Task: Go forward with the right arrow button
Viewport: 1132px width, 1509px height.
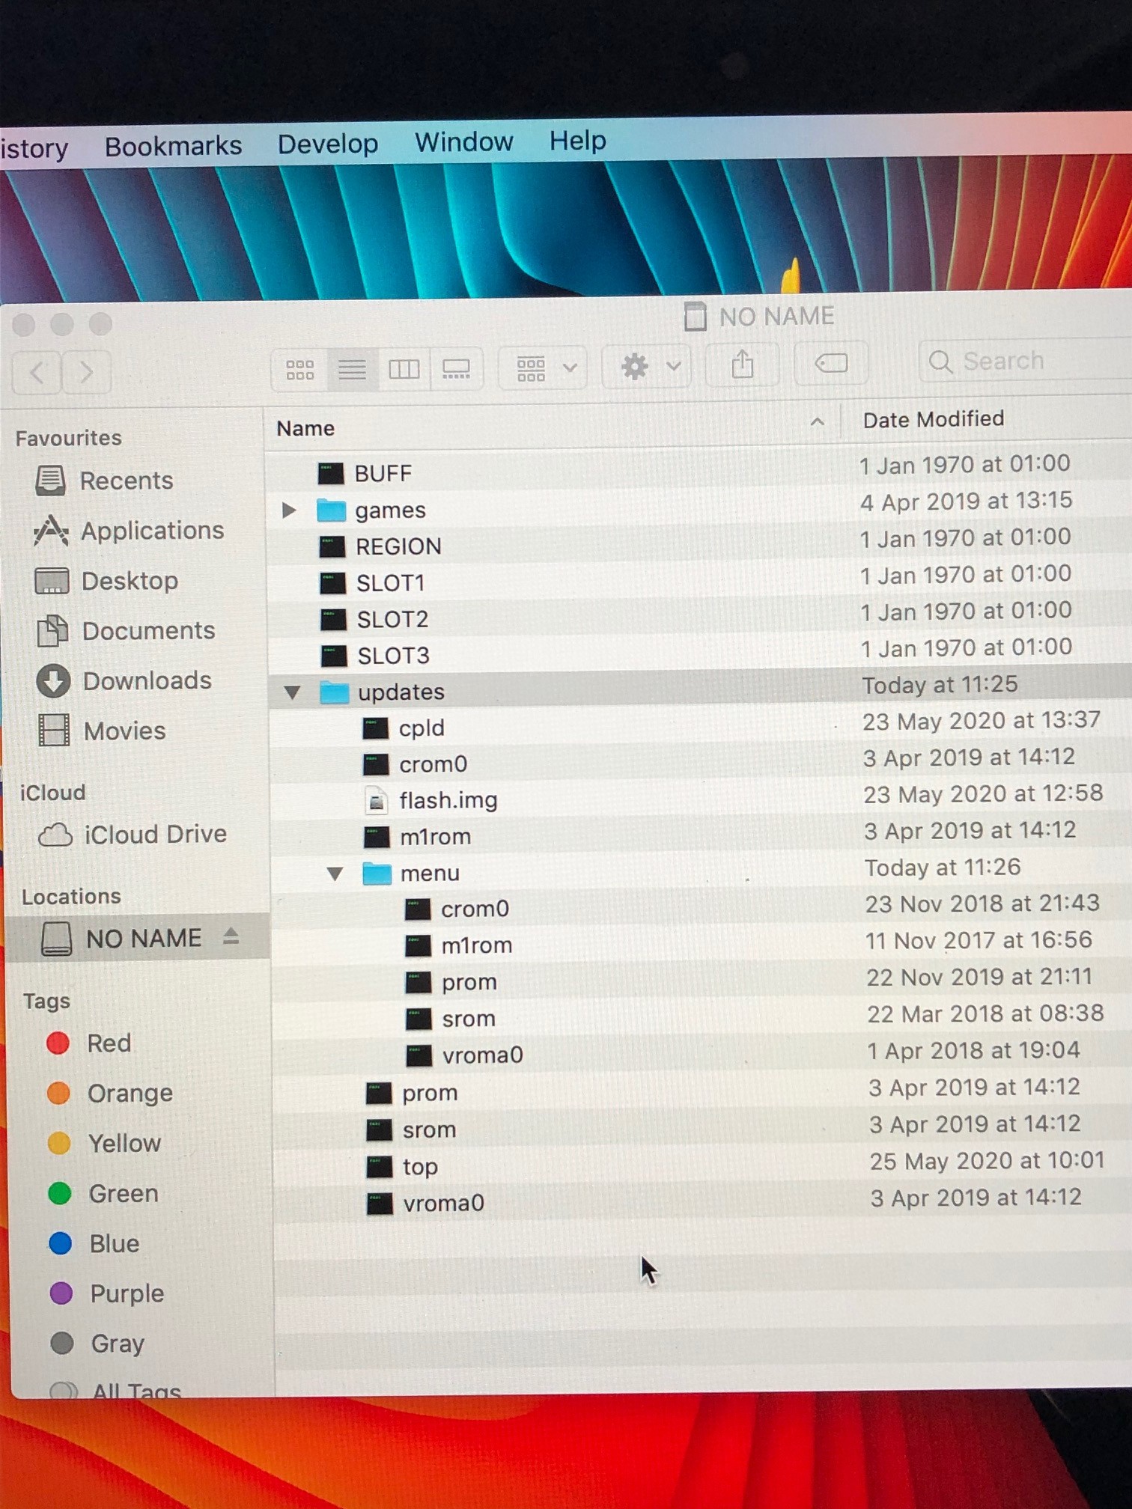Action: coord(86,371)
